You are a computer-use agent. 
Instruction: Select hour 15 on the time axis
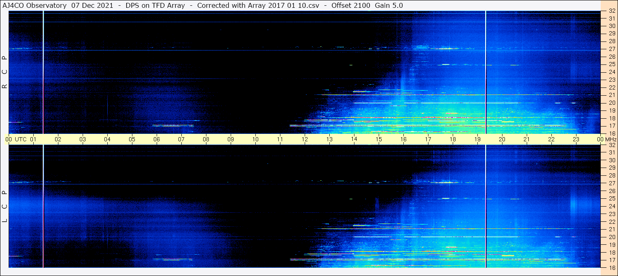379,139
